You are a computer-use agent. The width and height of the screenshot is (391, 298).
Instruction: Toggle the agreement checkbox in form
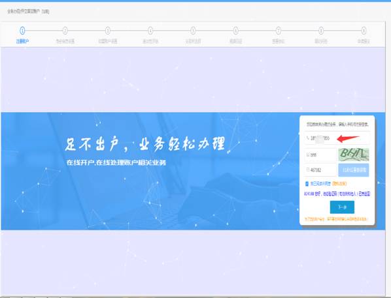pyautogui.click(x=307, y=184)
